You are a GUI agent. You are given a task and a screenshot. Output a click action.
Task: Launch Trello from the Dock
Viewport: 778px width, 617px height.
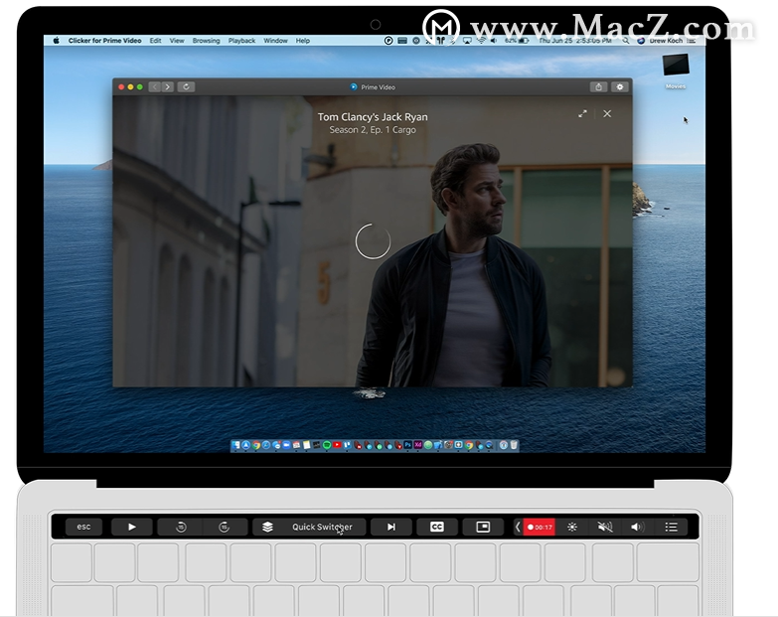pyautogui.click(x=348, y=445)
